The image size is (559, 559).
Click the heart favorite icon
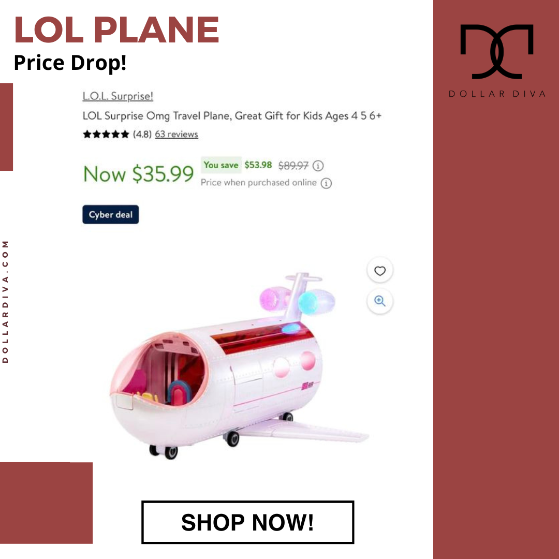(380, 271)
